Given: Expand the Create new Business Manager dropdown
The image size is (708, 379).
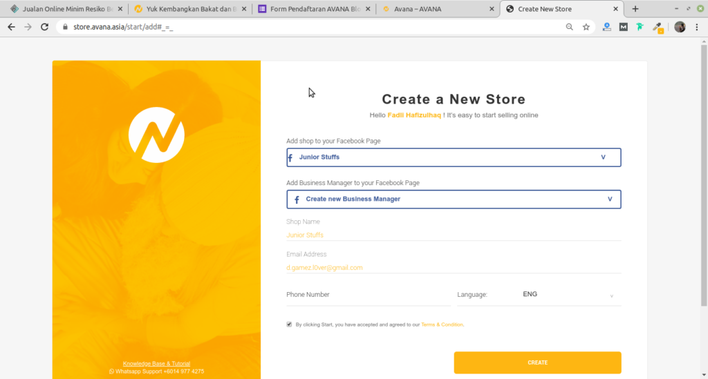Looking at the screenshot, I should point(454,200).
